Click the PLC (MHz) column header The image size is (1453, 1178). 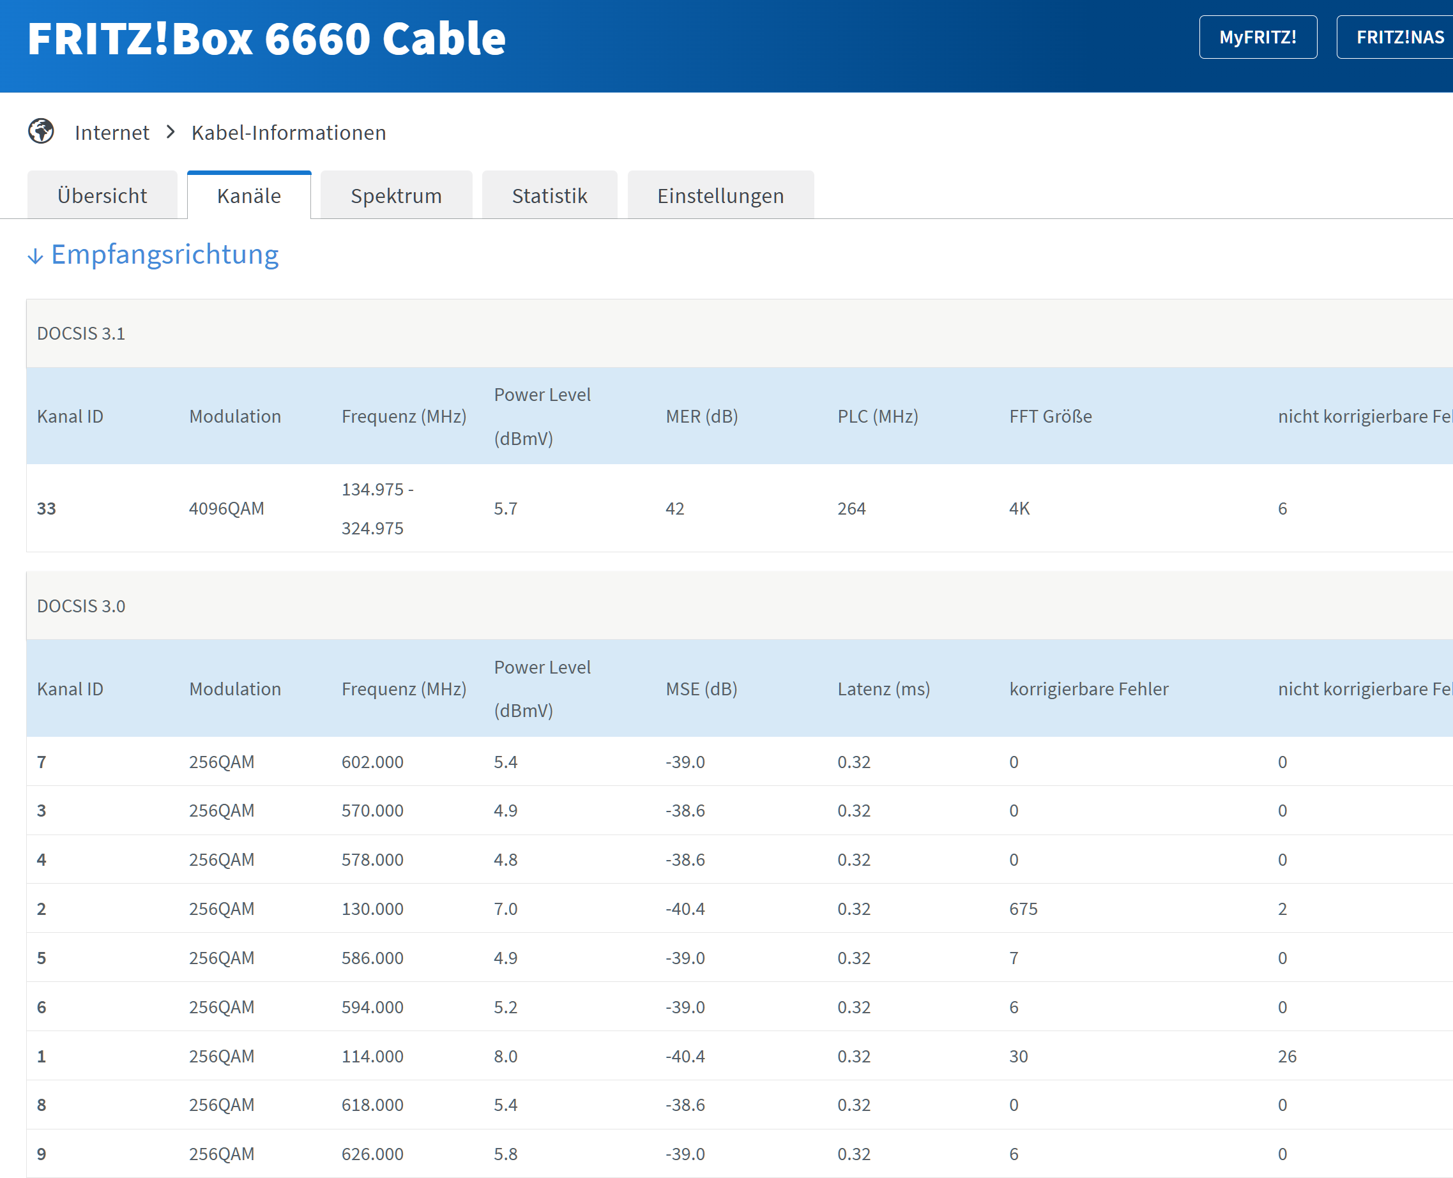pos(878,417)
